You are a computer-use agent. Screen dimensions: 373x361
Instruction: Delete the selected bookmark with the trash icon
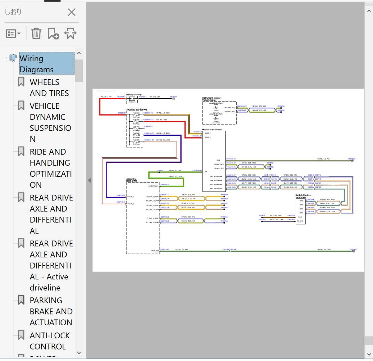pyautogui.click(x=36, y=33)
